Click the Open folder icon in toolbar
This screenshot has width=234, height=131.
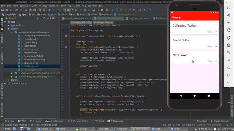tap(3, 10)
